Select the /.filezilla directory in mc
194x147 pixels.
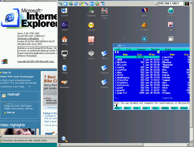click(x=137, y=80)
